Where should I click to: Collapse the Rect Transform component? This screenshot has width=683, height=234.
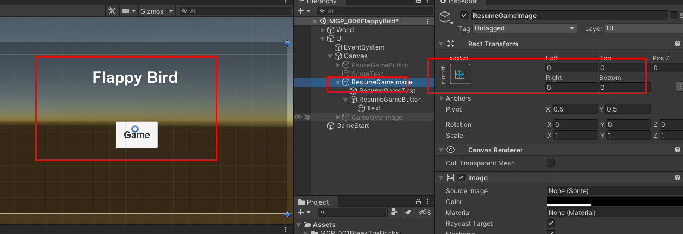point(440,44)
